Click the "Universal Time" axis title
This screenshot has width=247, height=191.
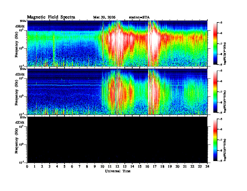[x=118, y=171]
